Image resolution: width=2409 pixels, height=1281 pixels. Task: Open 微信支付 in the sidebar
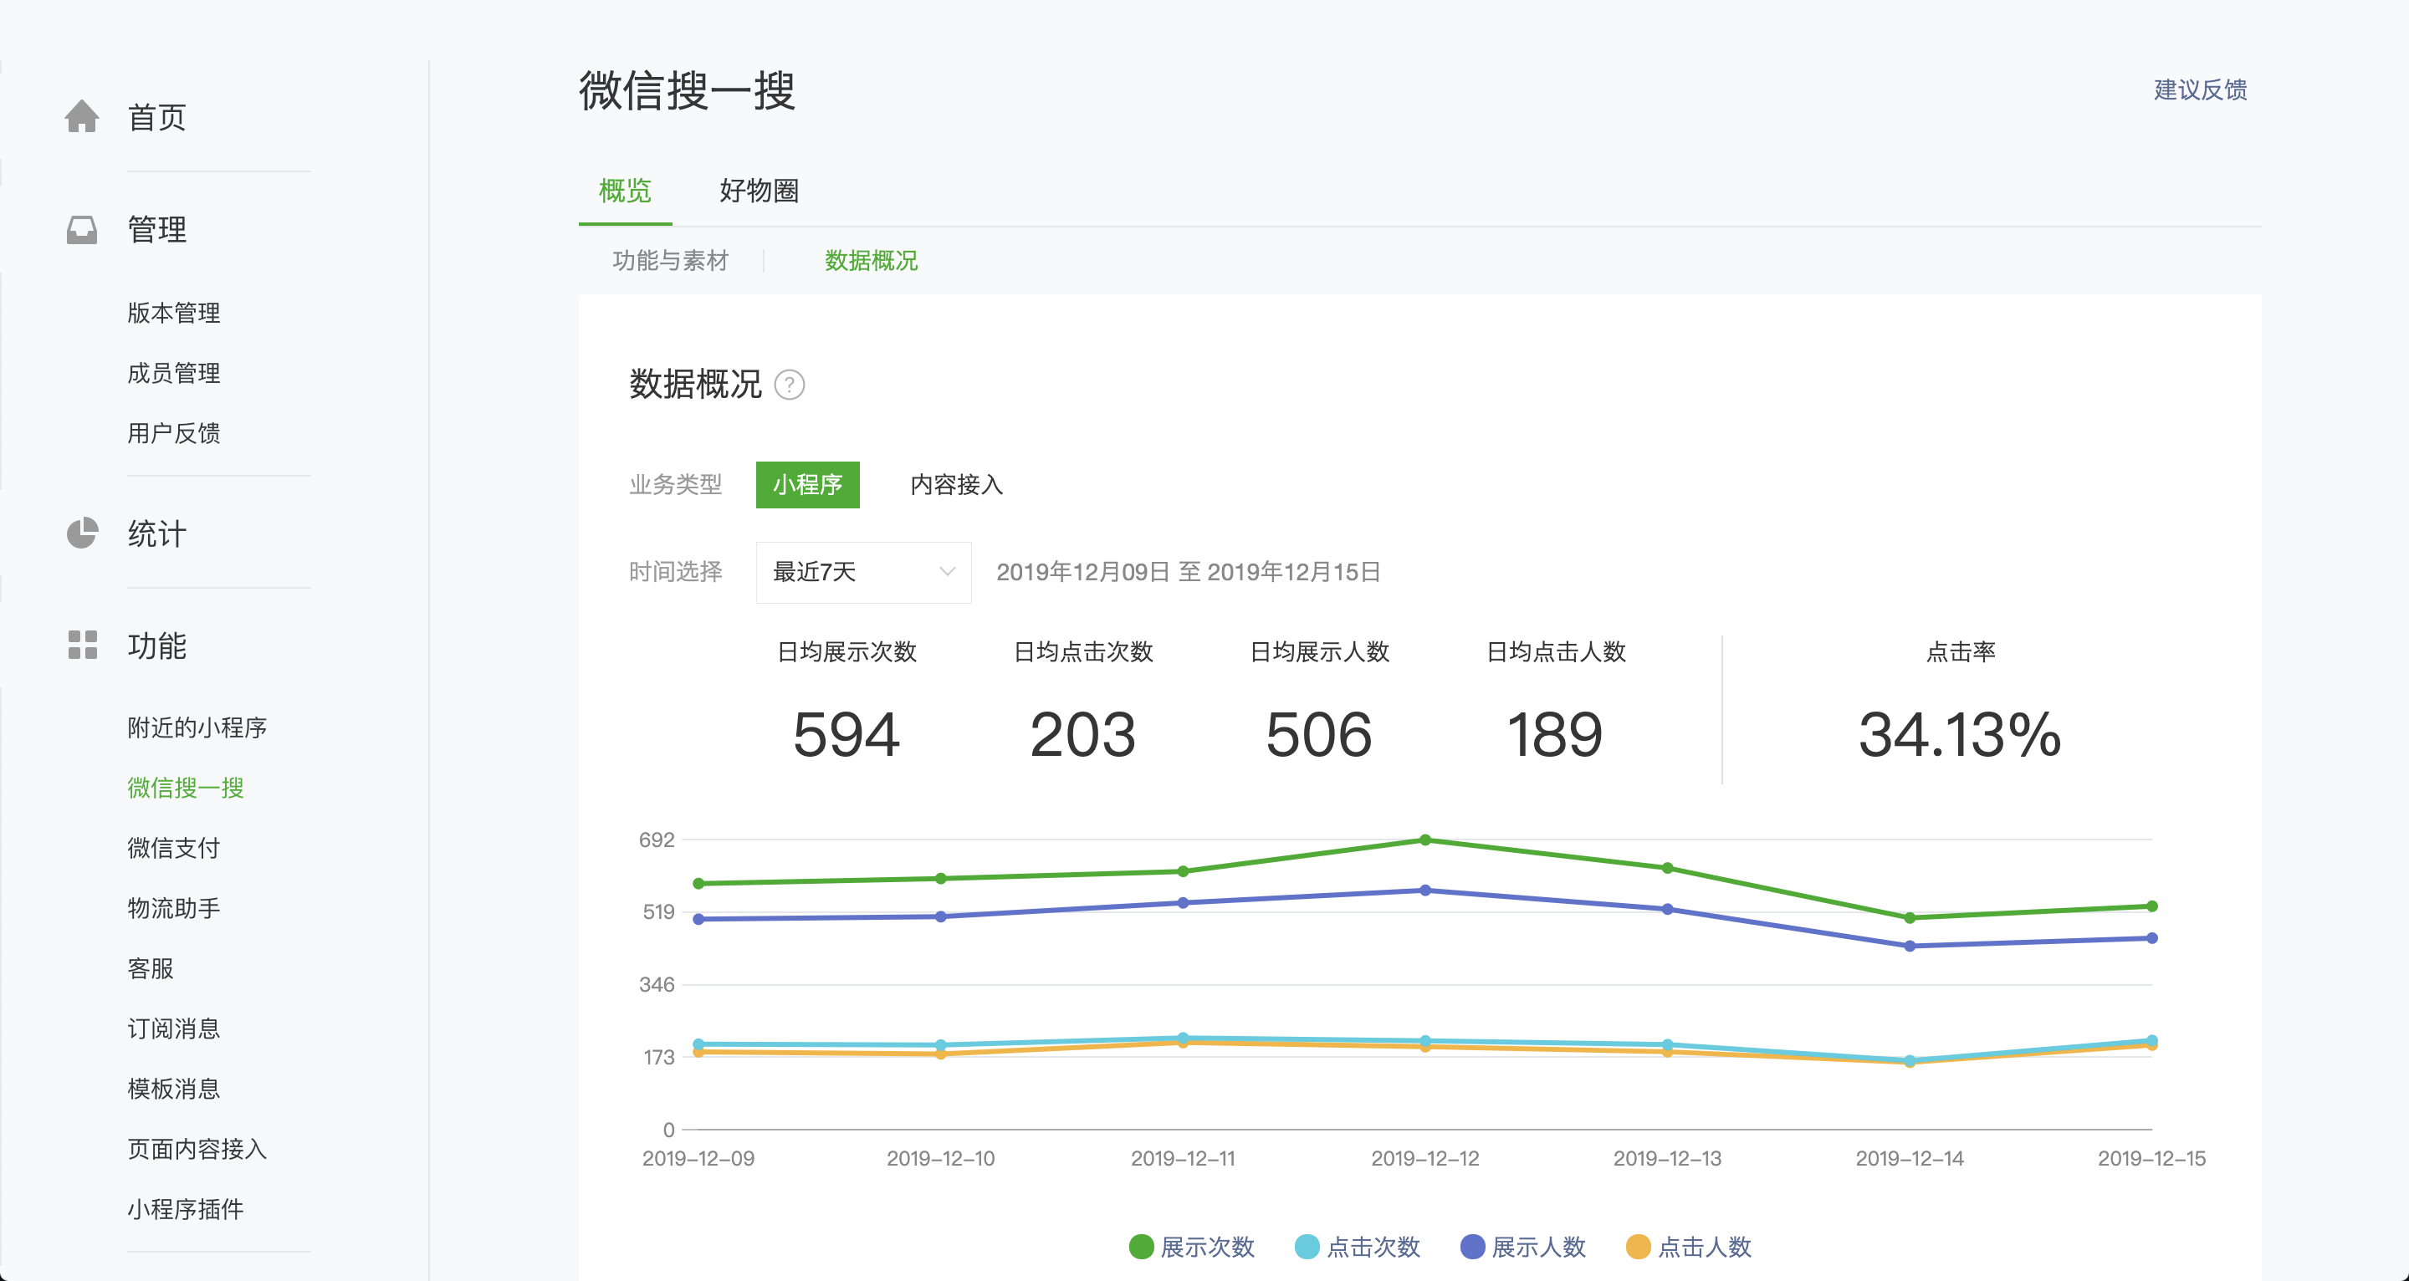point(174,848)
